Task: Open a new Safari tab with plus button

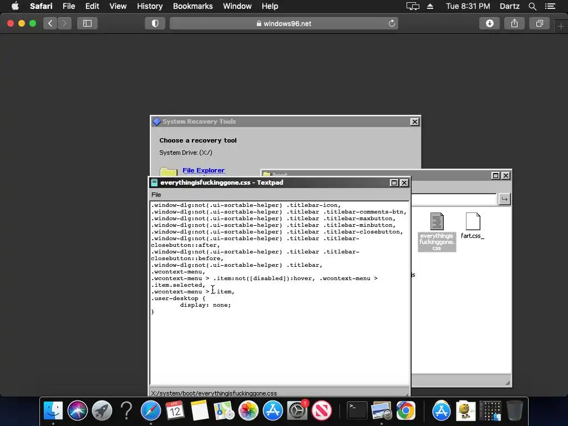Action: [x=561, y=27]
